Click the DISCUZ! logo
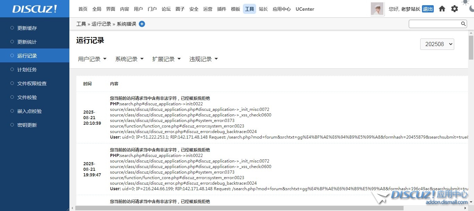 point(35,9)
